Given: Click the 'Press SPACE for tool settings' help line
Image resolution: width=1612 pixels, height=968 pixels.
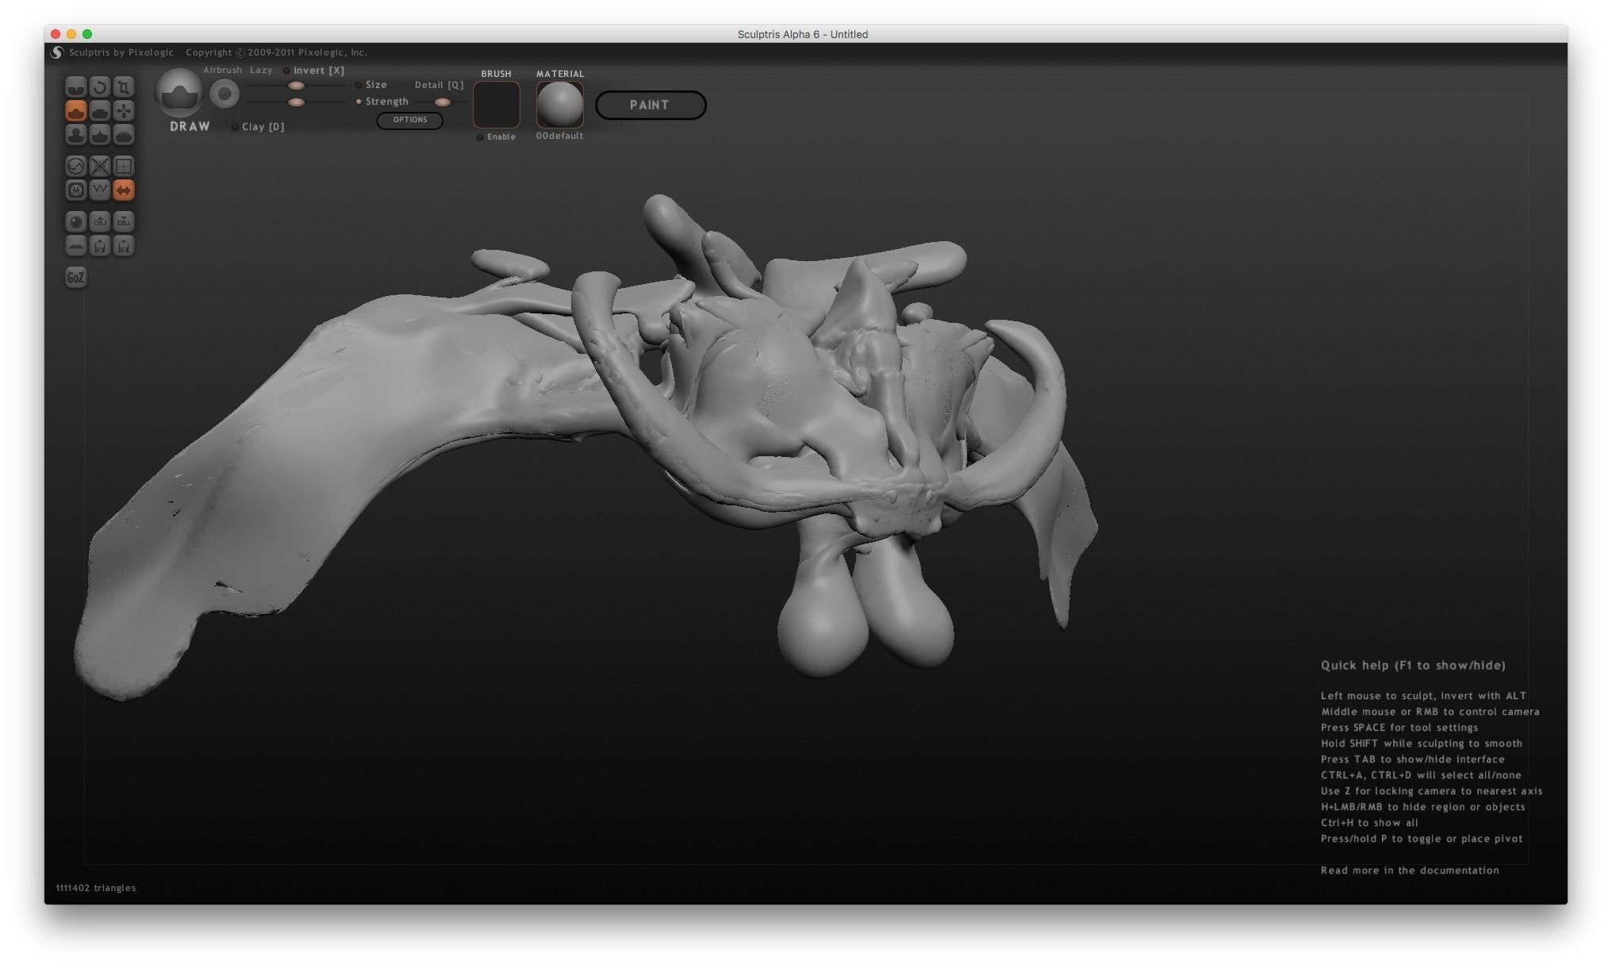Looking at the screenshot, I should (x=1399, y=728).
